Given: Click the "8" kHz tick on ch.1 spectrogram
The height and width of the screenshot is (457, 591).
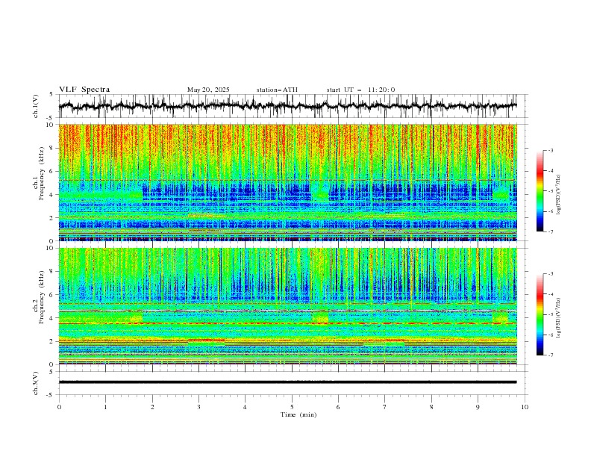Looking at the screenshot, I should pyautogui.click(x=52, y=148).
